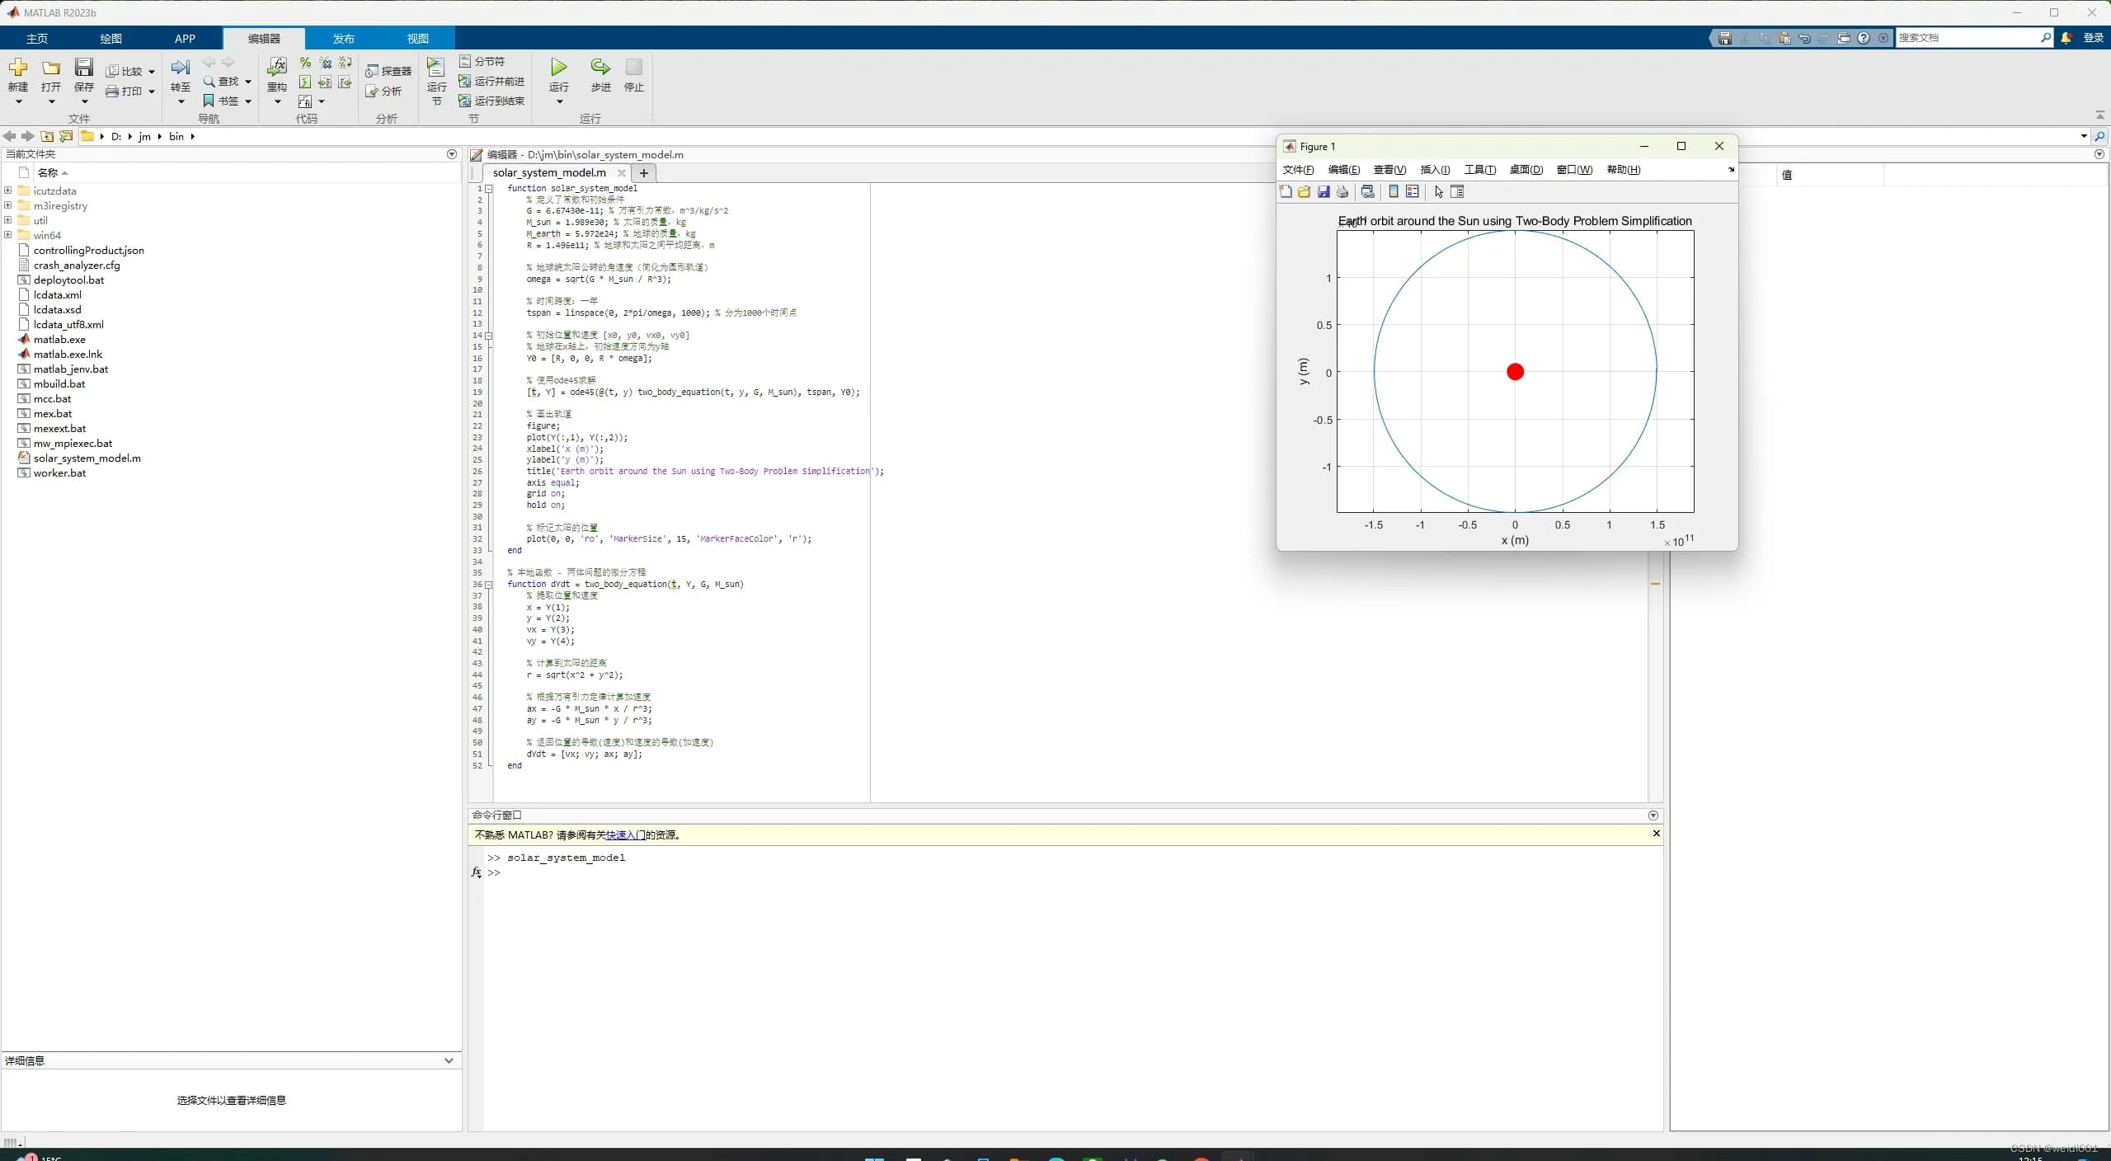Insert a 分节符 section break
This screenshot has height=1161, width=2111.
pyautogui.click(x=482, y=62)
